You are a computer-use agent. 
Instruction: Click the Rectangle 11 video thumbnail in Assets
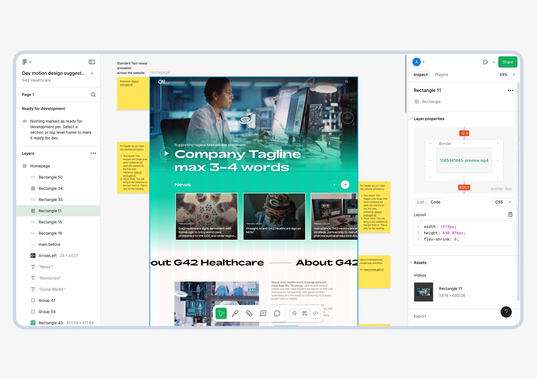point(423,292)
